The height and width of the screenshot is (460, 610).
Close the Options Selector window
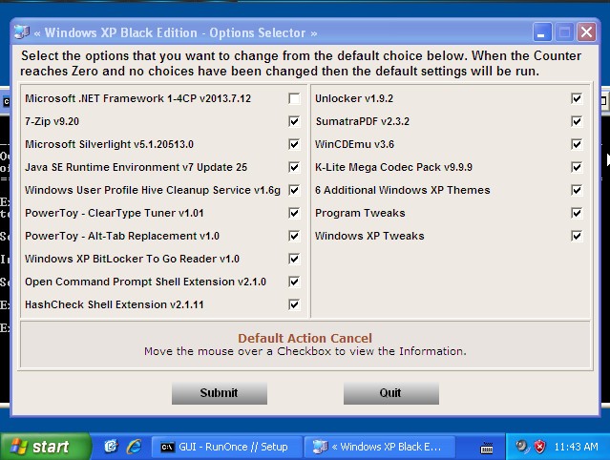[586, 32]
